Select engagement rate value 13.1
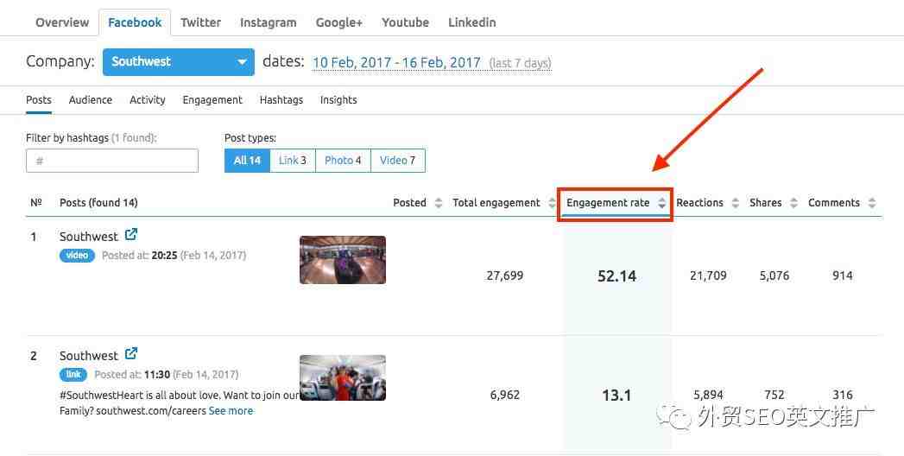The image size is (904, 456). point(616,396)
